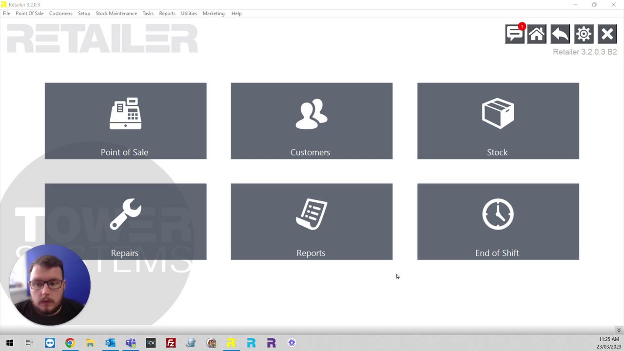The width and height of the screenshot is (624, 351).
Task: Open TeamViewer from the taskbar
Action: pyautogui.click(x=50, y=343)
